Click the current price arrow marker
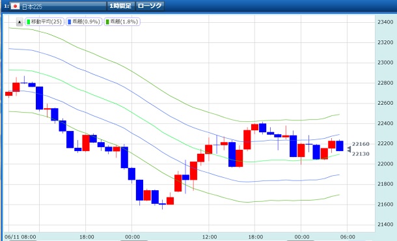Image resolution: width=397 pixels, height=241 pixels. click(x=349, y=149)
